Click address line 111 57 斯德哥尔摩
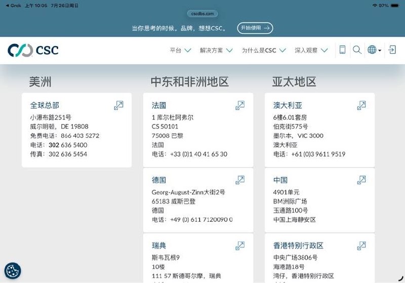The image size is (405, 283). [x=178, y=276]
